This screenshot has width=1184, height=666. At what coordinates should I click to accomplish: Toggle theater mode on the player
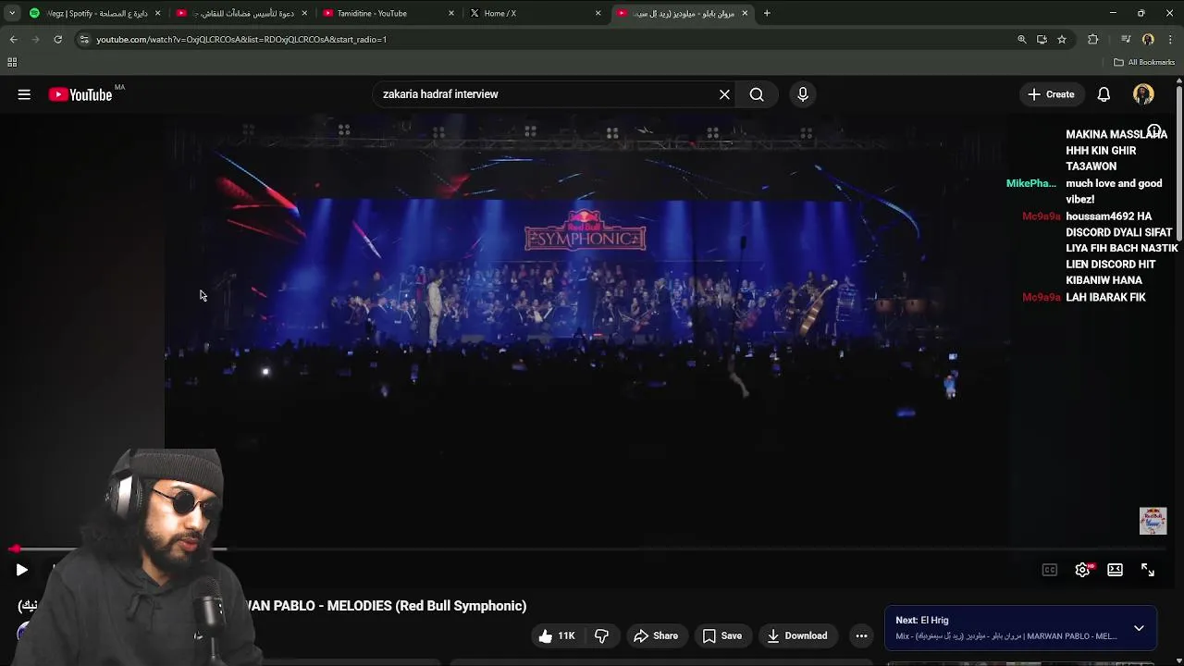[x=1115, y=570]
